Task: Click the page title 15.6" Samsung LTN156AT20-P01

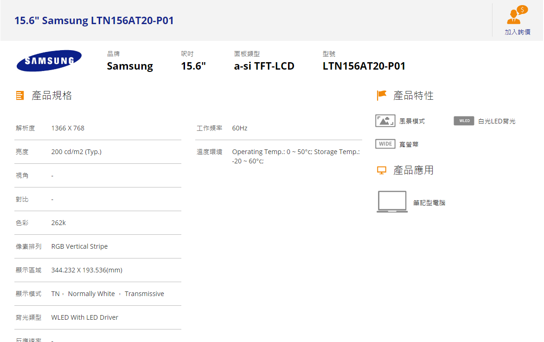Action: (94, 20)
